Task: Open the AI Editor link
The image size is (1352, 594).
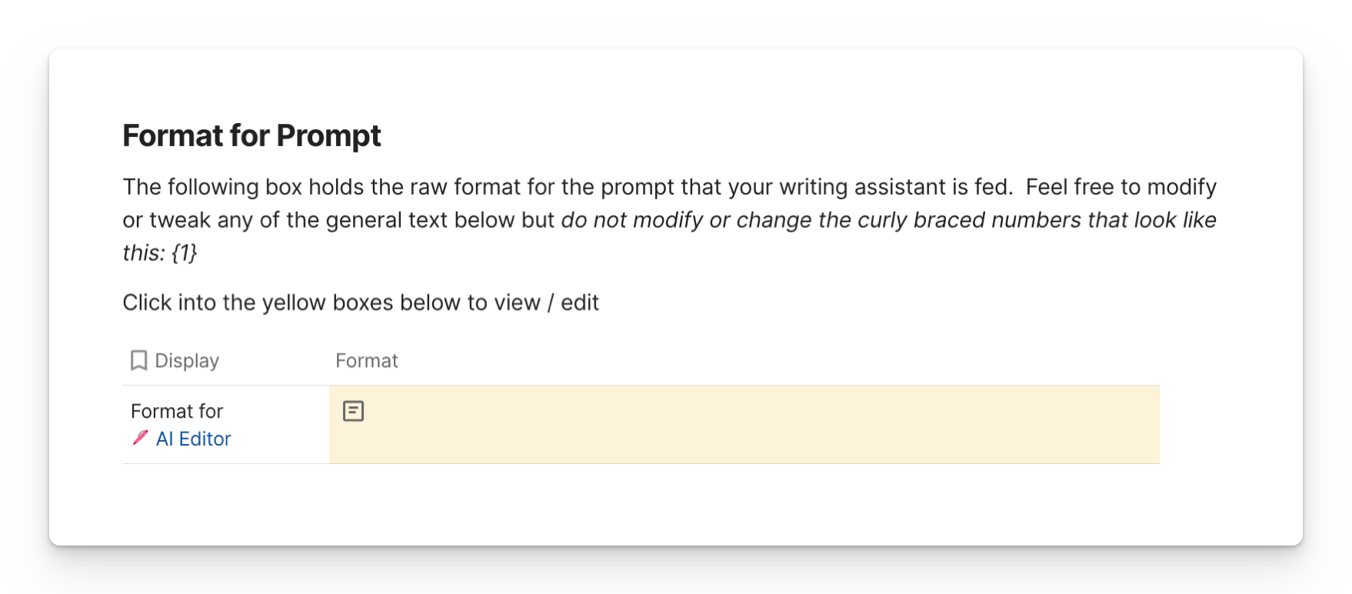Action: tap(193, 439)
